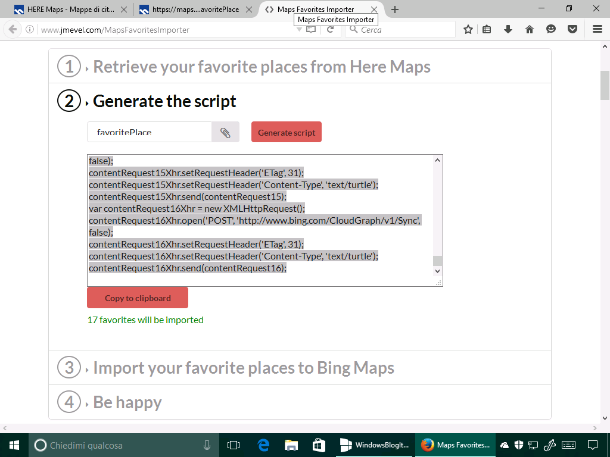610x457 pixels.
Task: Close the HERE Maps tab
Action: click(124, 10)
